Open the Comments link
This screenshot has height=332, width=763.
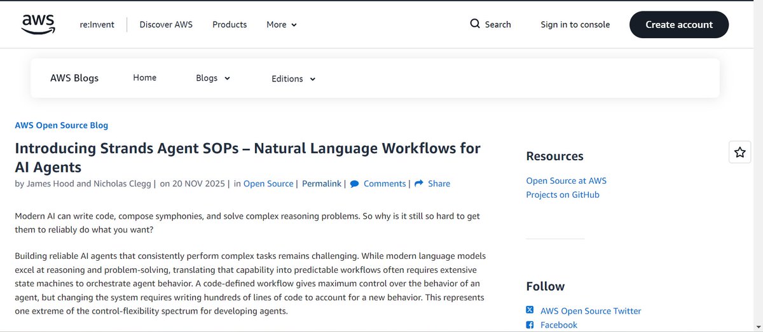[x=385, y=184]
